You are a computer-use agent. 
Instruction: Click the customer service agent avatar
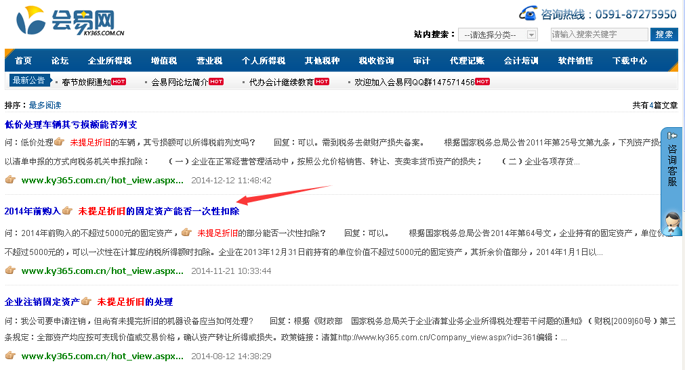click(671, 222)
